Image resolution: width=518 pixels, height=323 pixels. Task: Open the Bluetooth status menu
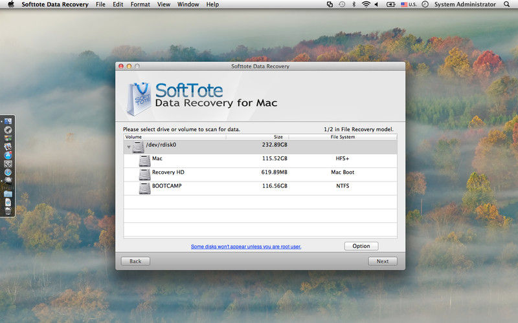(354, 5)
